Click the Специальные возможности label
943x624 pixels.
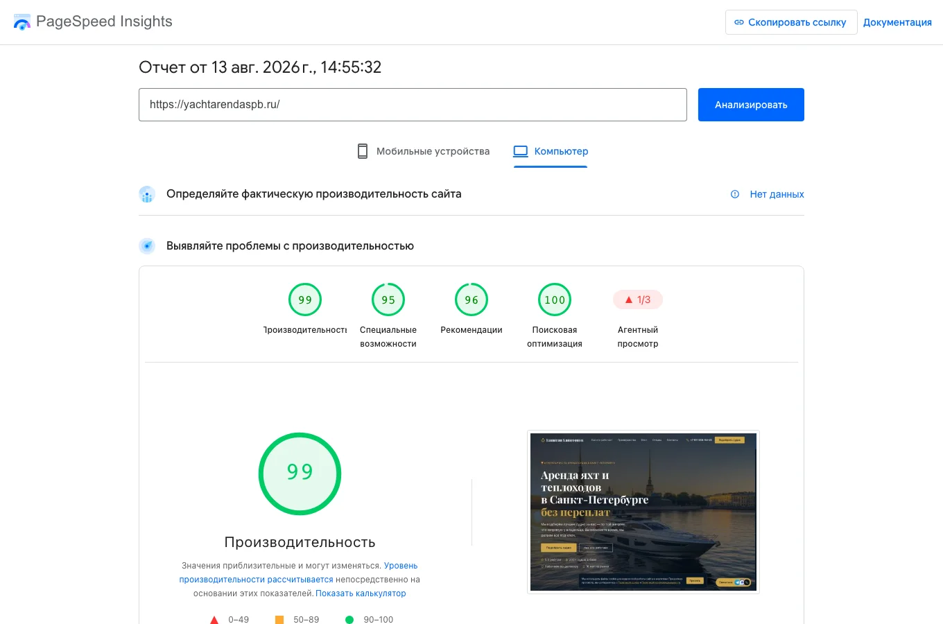coord(388,337)
